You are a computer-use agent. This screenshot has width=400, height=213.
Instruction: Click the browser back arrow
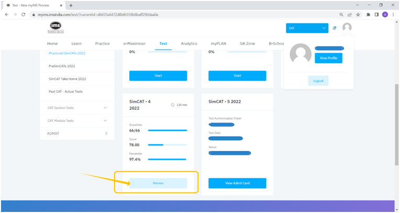pos(7,15)
